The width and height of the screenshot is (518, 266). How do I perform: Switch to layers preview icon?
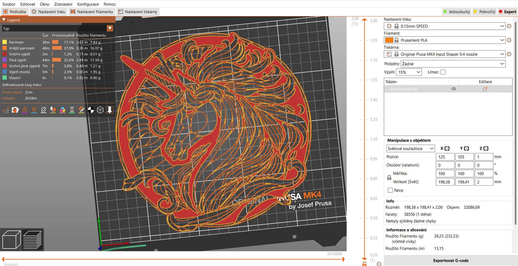pos(32,240)
